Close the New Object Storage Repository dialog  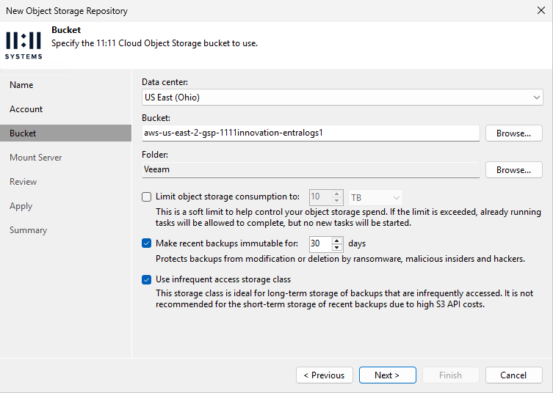tap(541, 10)
